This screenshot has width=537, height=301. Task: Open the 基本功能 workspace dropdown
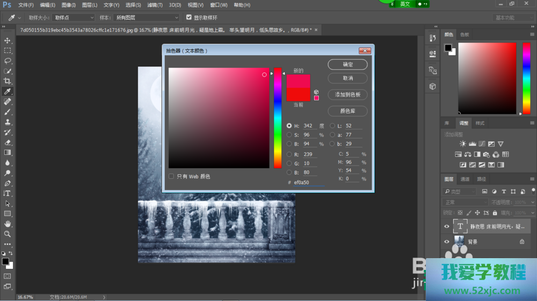(x=514, y=18)
